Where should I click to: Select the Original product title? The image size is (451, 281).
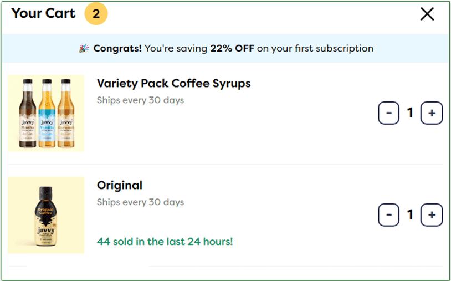[x=119, y=186]
